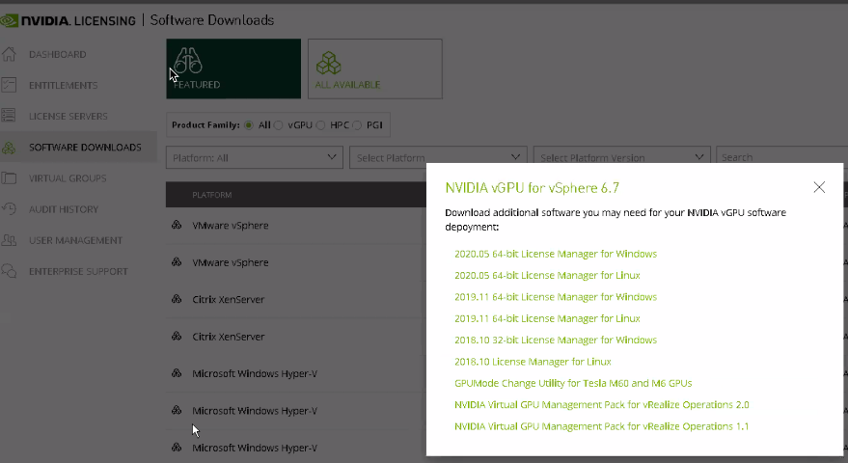This screenshot has width=848, height=463.
Task: Open the Platform: All dropdown
Action: click(254, 157)
